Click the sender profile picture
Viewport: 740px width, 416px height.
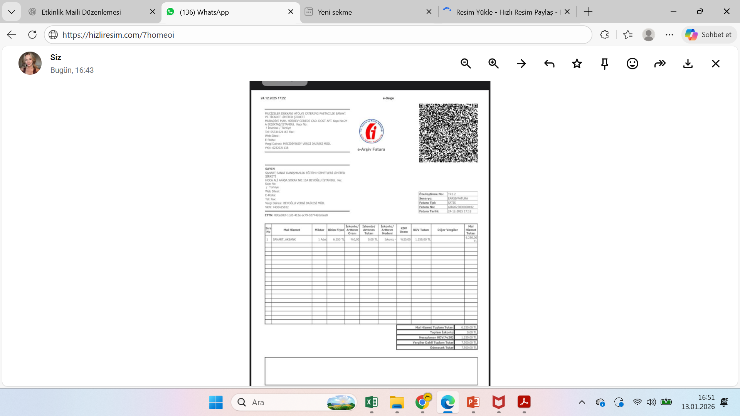30,63
